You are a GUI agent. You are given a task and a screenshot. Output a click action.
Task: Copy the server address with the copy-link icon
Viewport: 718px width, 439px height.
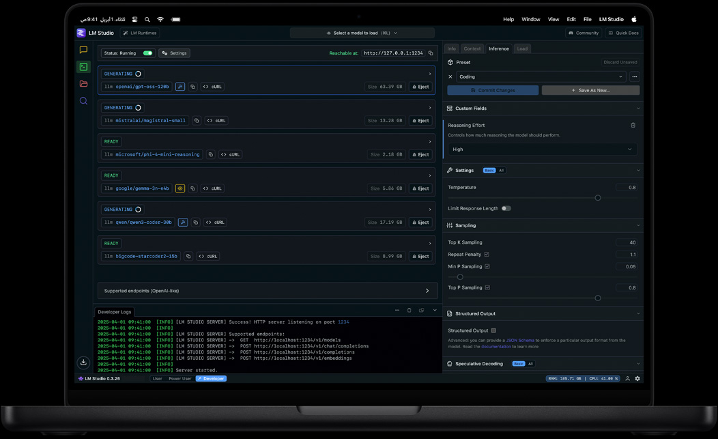(x=430, y=52)
